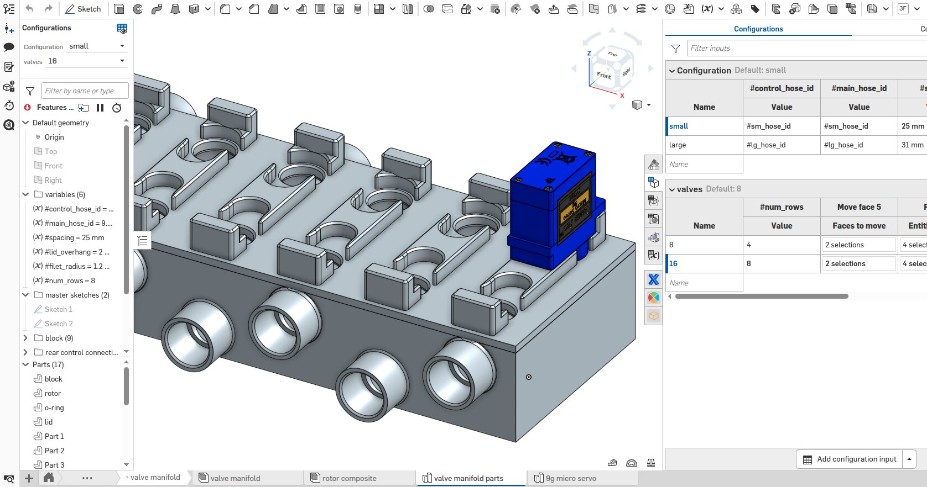Viewport: 927px width, 487px height.
Task: Select the Linear pattern tool
Action: tap(379, 9)
